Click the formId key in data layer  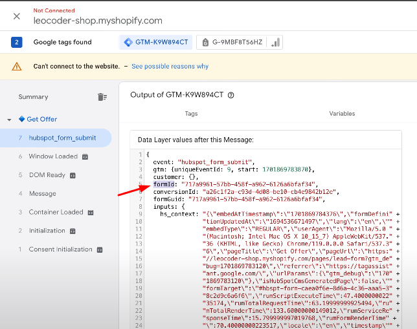(x=164, y=184)
